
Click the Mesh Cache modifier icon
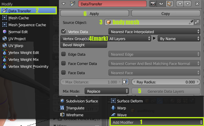click(5, 18)
